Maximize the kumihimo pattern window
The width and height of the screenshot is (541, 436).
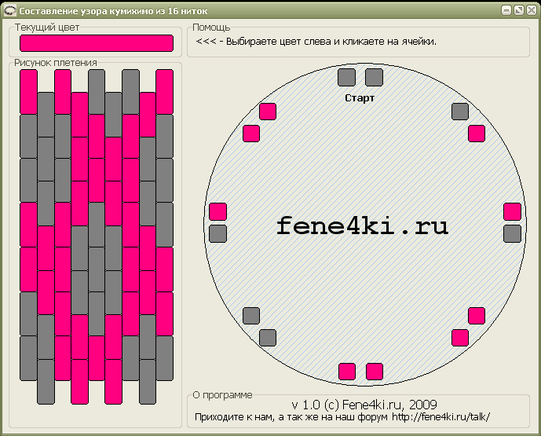pyautogui.click(x=518, y=10)
